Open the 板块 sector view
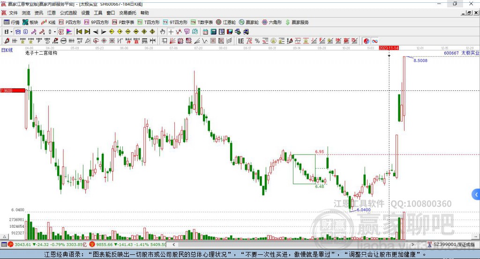 (30, 22)
